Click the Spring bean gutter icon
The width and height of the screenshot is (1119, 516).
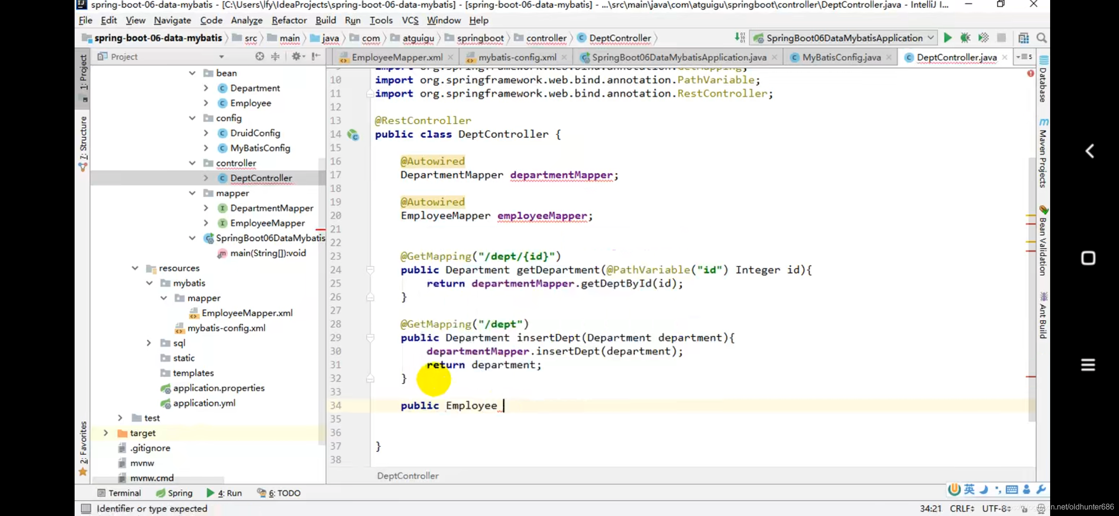353,135
